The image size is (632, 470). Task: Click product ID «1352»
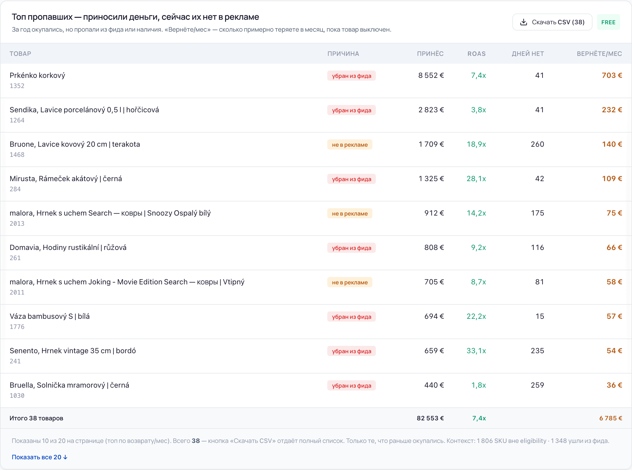pos(17,86)
